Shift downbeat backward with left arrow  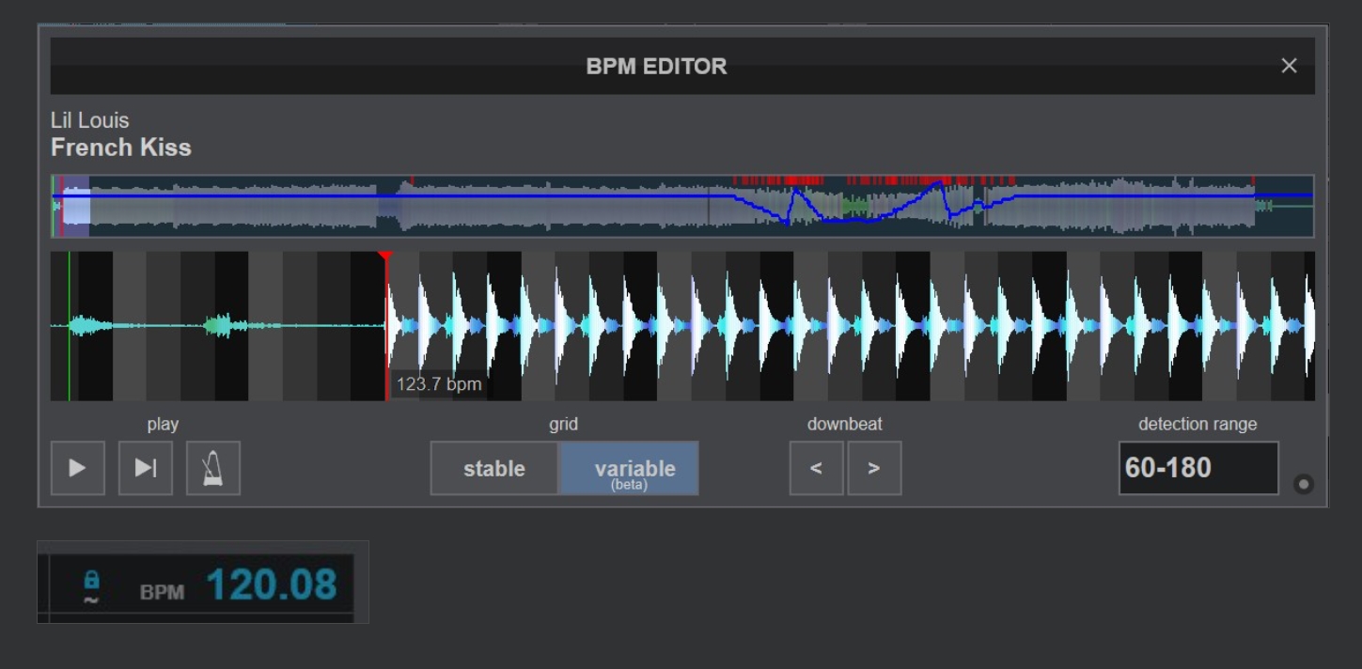(817, 468)
